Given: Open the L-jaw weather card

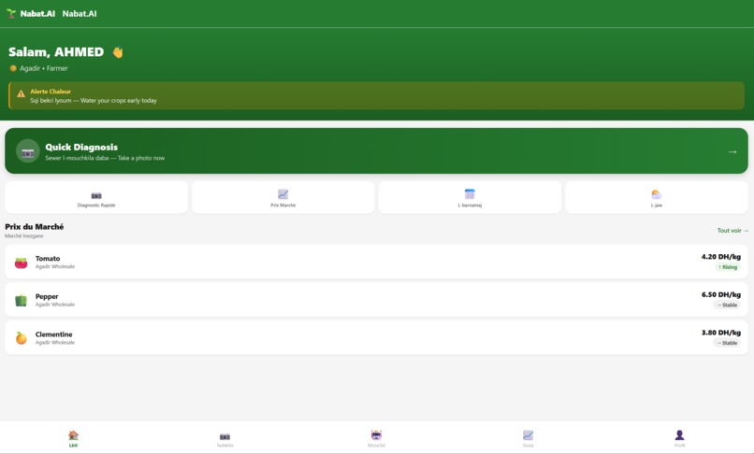Looking at the screenshot, I should pyautogui.click(x=657, y=197).
